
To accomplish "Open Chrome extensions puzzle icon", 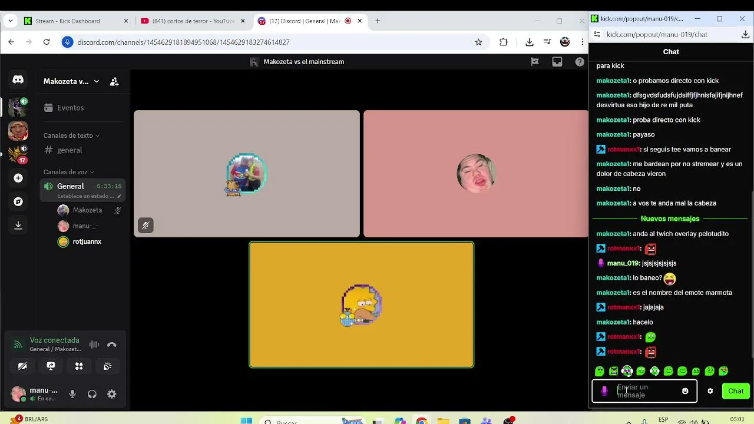I will 503,42.
